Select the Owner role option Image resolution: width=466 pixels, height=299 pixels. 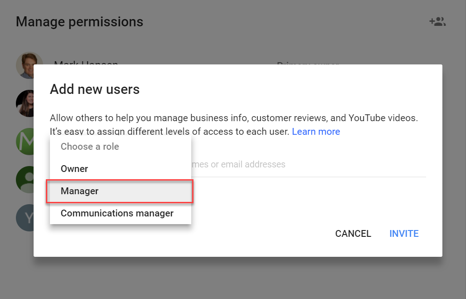coord(74,169)
